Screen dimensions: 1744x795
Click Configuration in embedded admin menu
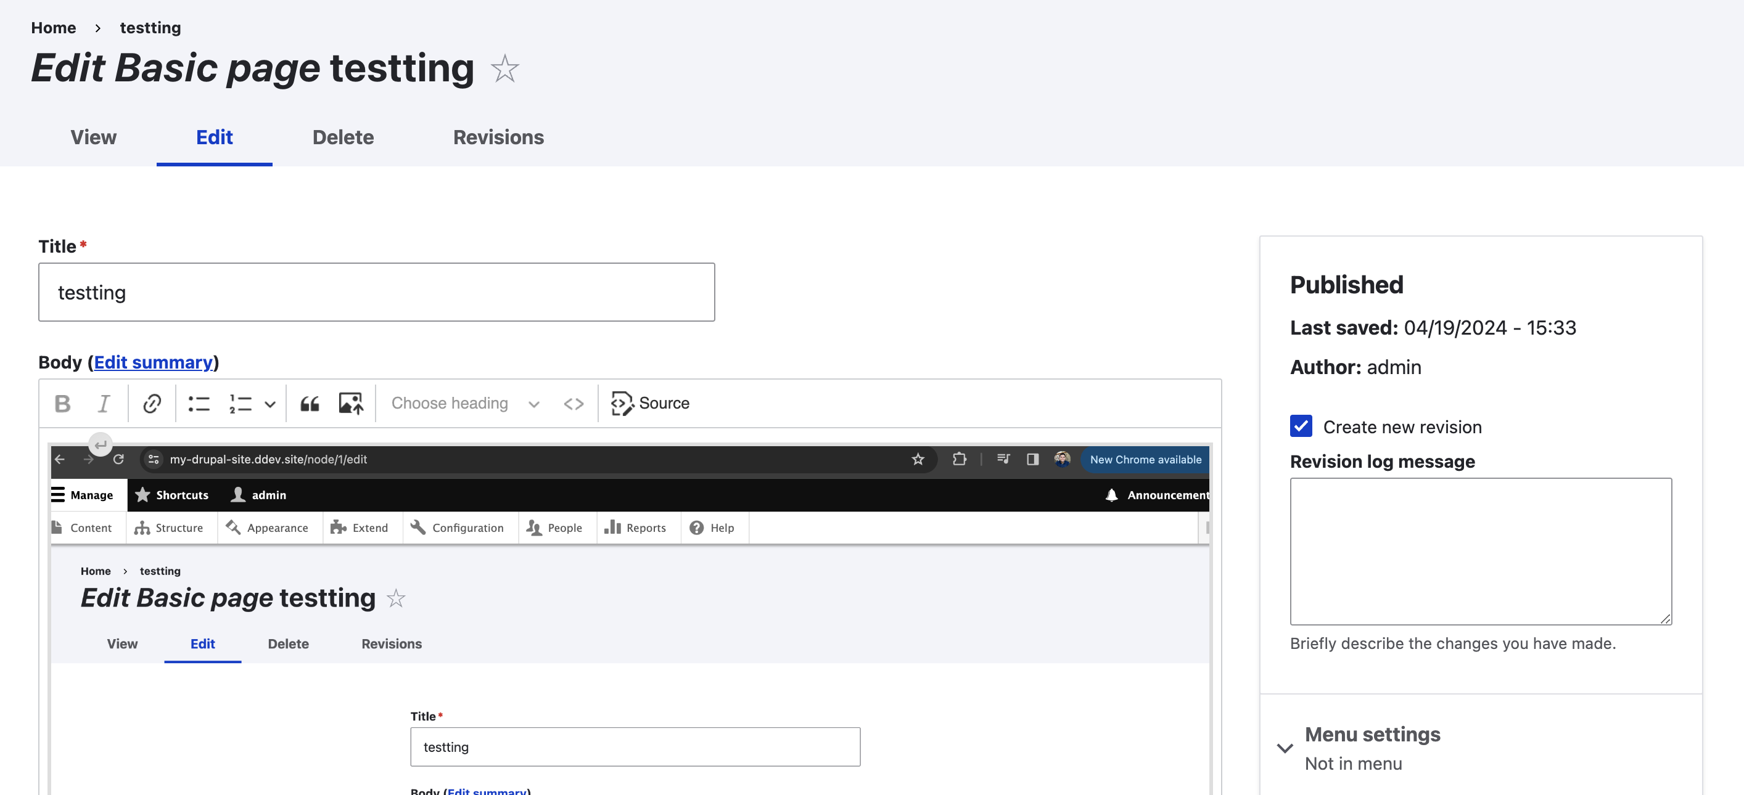click(458, 528)
